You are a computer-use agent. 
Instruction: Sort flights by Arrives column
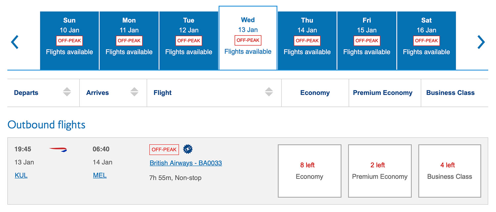pos(134,92)
